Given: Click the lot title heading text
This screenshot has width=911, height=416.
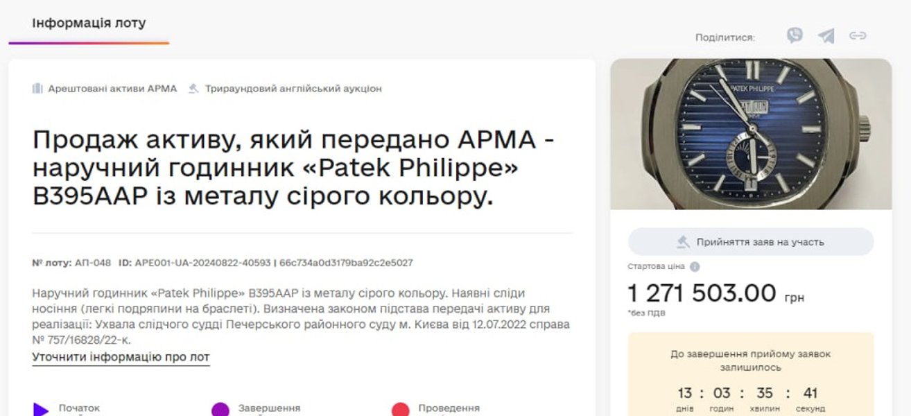Looking at the screenshot, I should coord(293,168).
